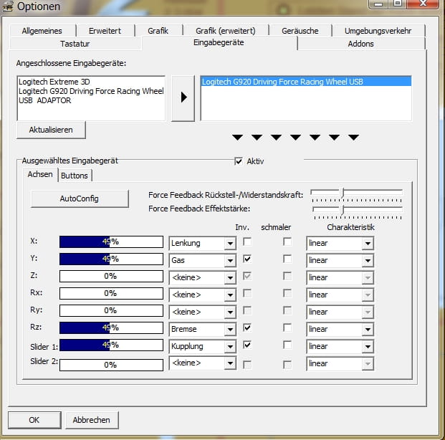Open the Tastatur tab
This screenshot has width=445, height=440.
[x=75, y=44]
